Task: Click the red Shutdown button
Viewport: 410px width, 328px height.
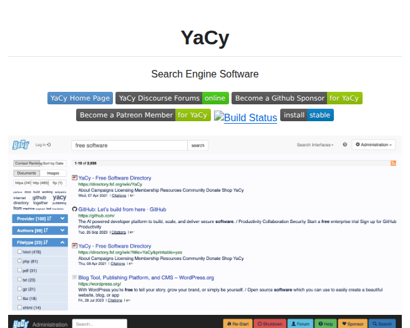Action: (x=270, y=324)
